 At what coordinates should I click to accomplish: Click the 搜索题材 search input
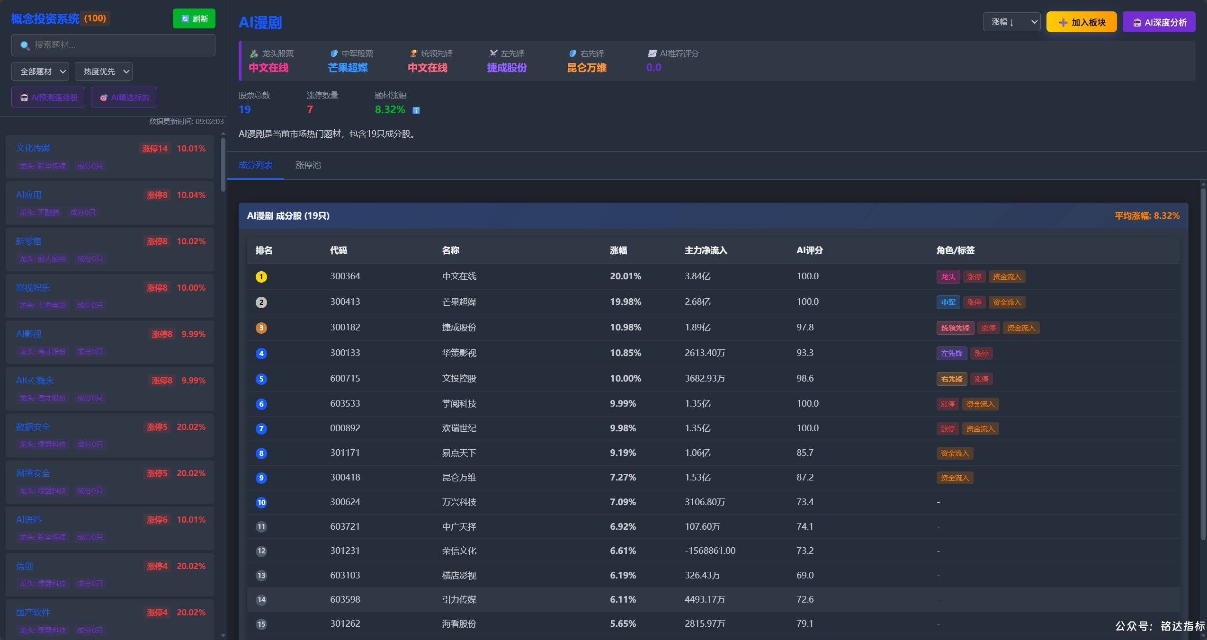tap(113, 45)
